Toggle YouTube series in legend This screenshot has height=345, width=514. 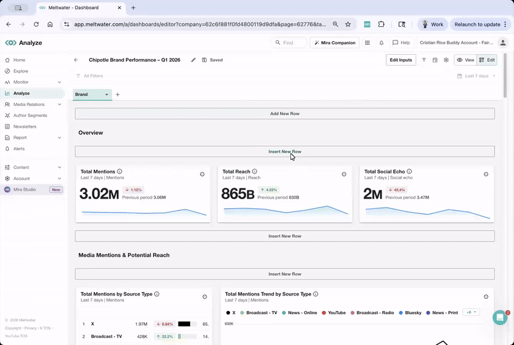click(333, 313)
